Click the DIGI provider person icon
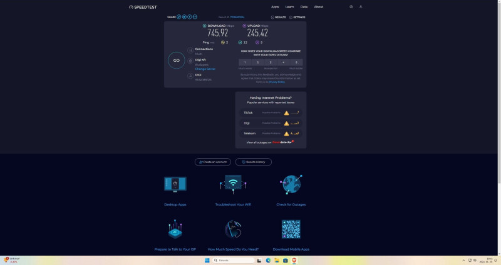The image size is (501, 265). [x=190, y=76]
